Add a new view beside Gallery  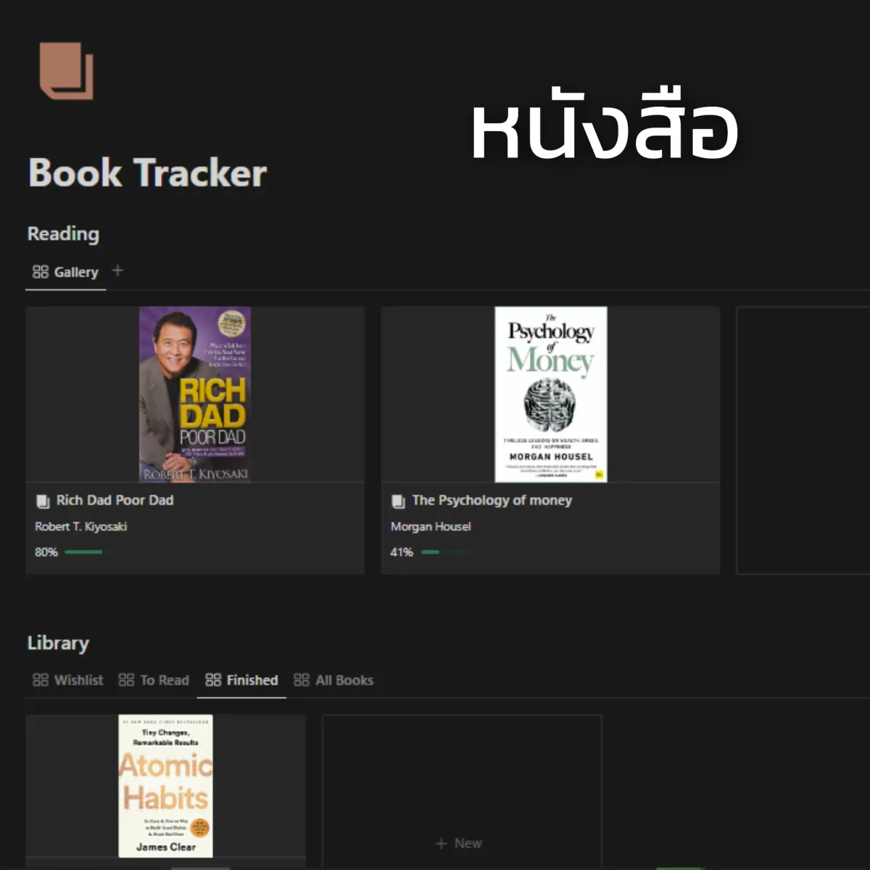click(x=117, y=271)
